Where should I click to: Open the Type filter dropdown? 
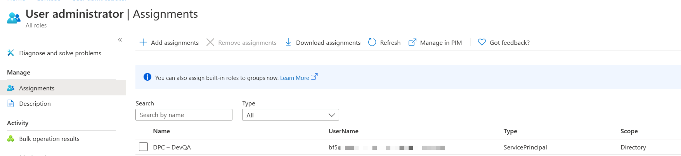pos(290,115)
